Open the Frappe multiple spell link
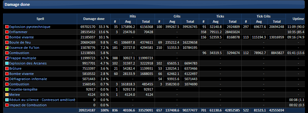 [x=22, y=58]
